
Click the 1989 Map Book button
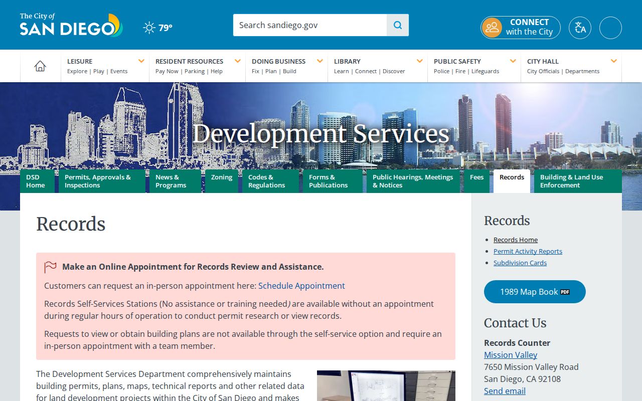pos(535,292)
